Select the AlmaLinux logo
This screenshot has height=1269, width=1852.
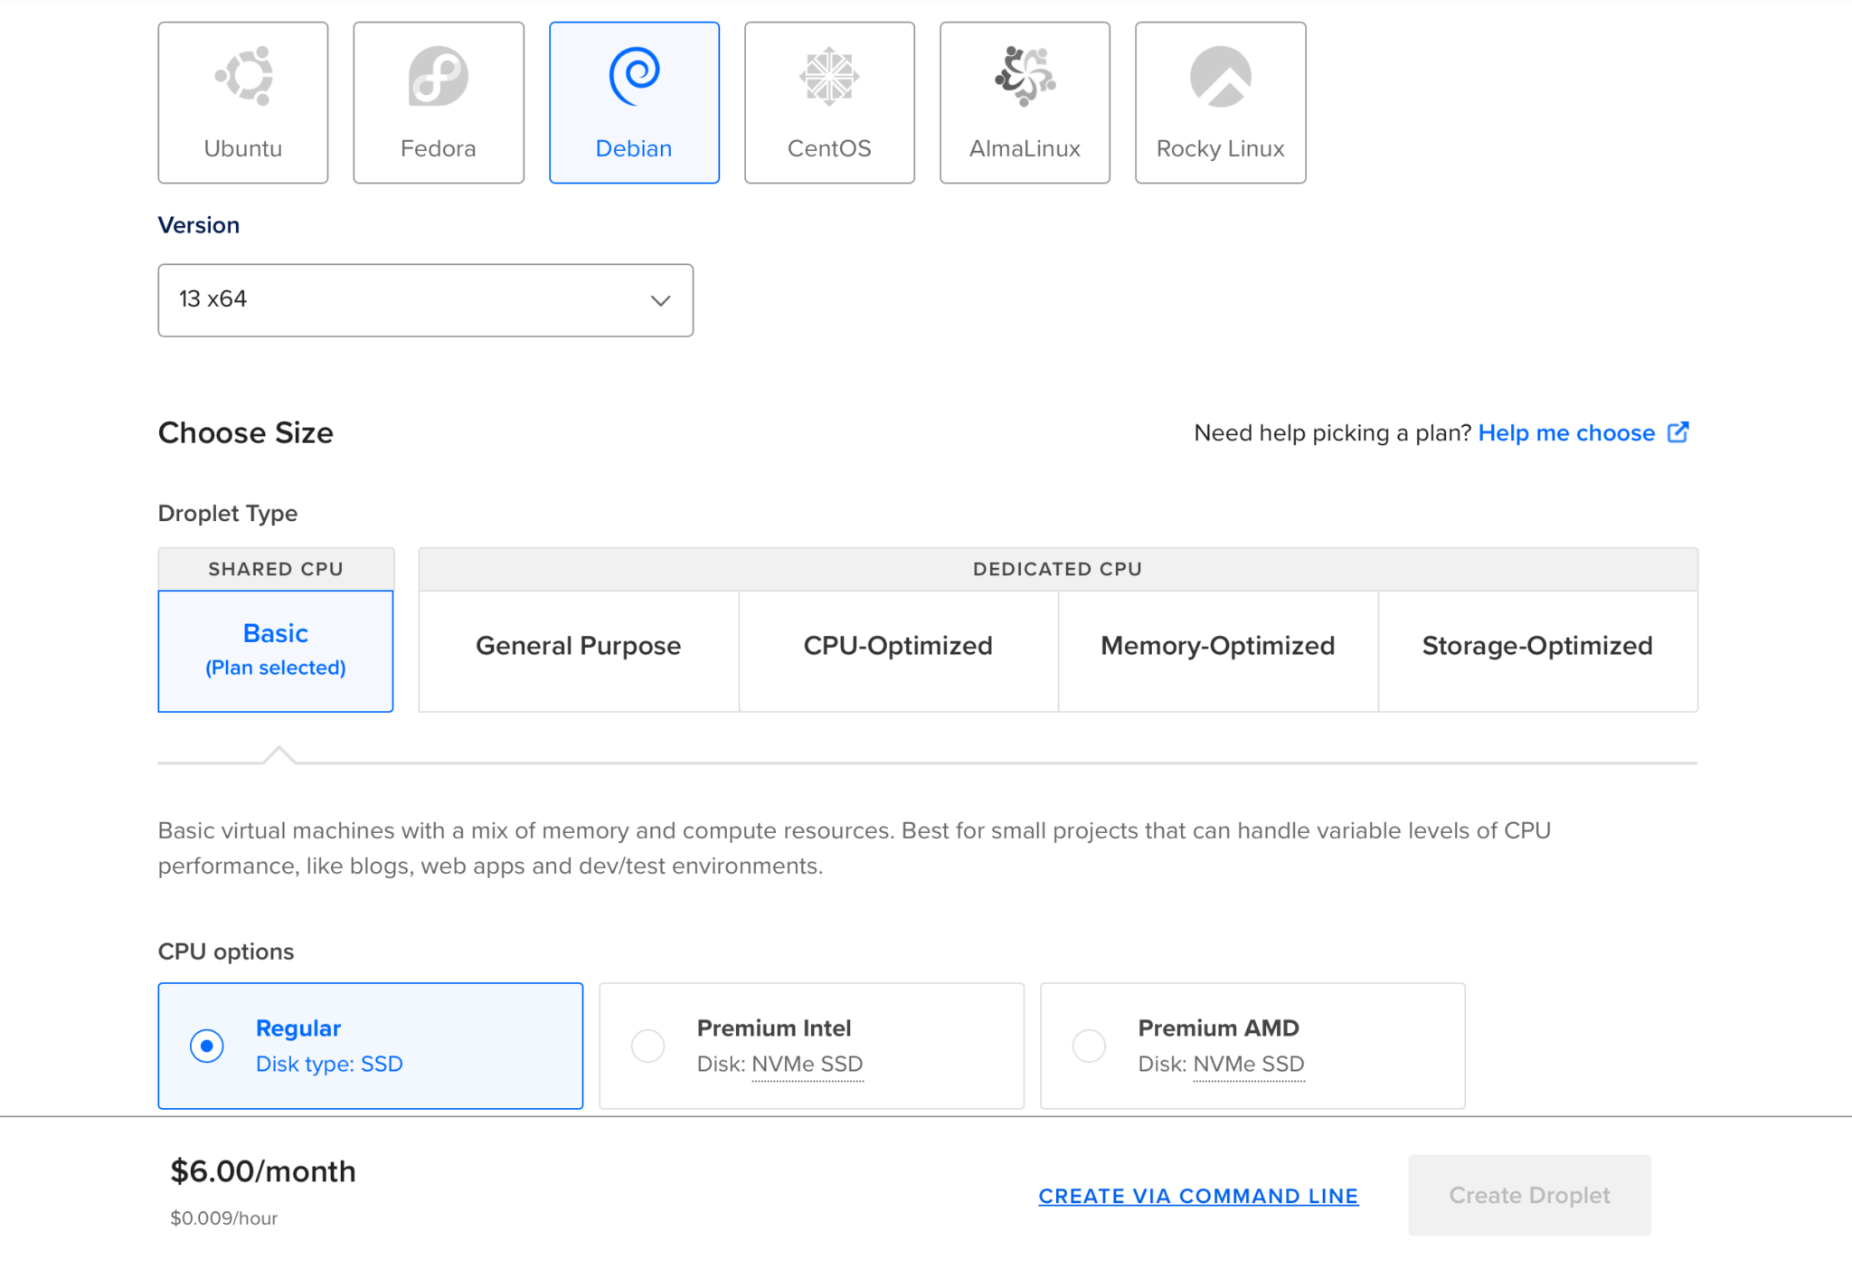click(1025, 76)
